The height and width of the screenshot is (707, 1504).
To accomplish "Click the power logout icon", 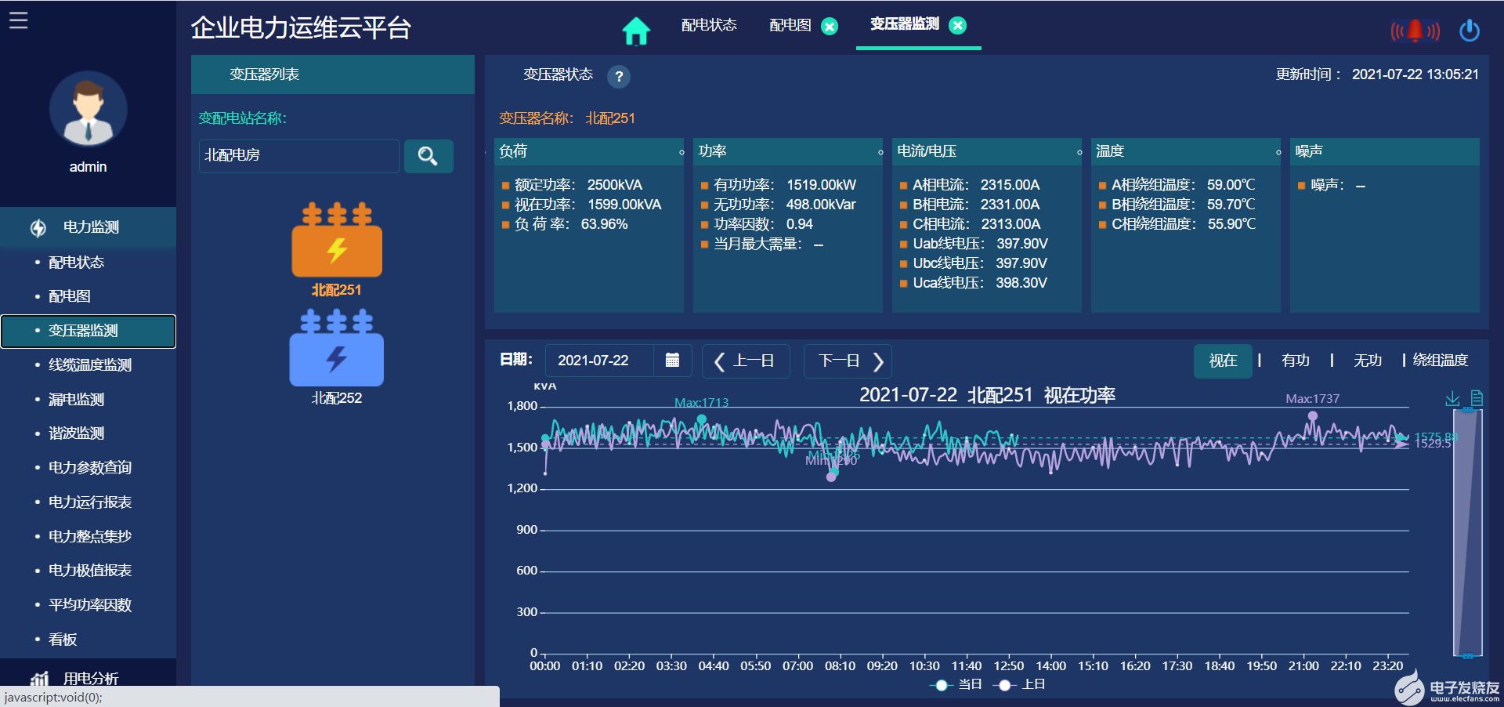I will pos(1469,31).
